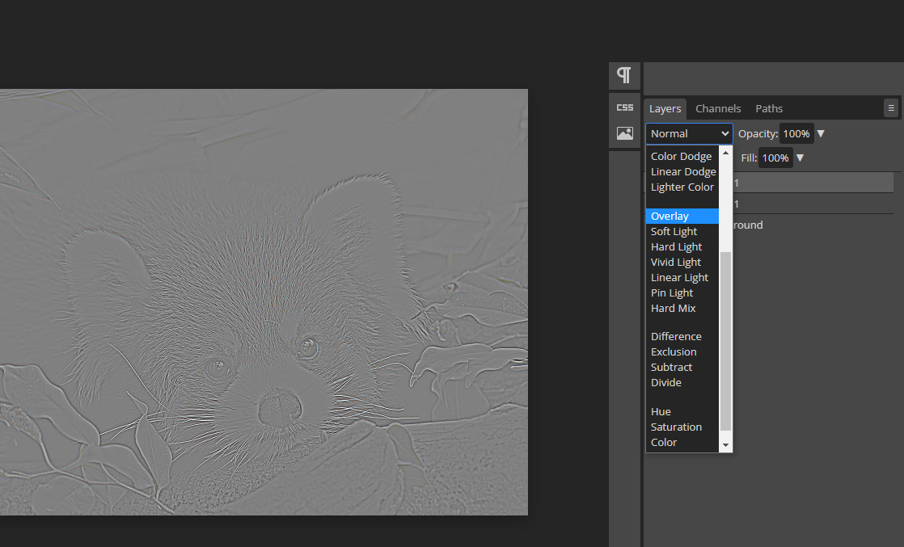
Task: Click the blend list scroll down arrow
Action: (x=725, y=445)
